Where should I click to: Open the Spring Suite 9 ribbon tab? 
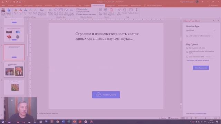coord(111,6)
